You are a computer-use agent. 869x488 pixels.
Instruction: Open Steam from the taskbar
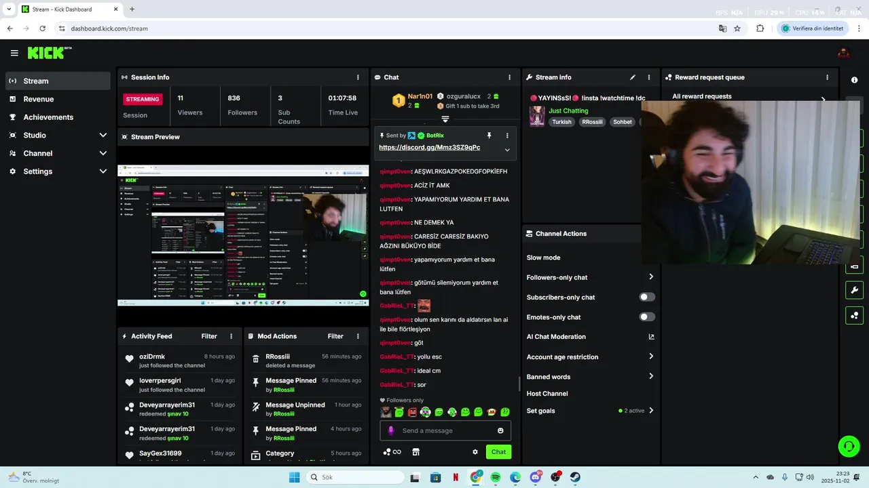tap(575, 477)
